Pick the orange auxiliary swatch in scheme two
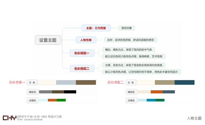This screenshot has height=125, width=205. click(x=157, y=92)
